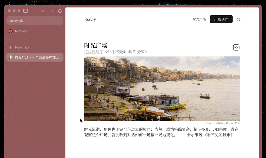Click the 时光广场 page heading
The width and height of the screenshot is (266, 158).
coord(96,45)
